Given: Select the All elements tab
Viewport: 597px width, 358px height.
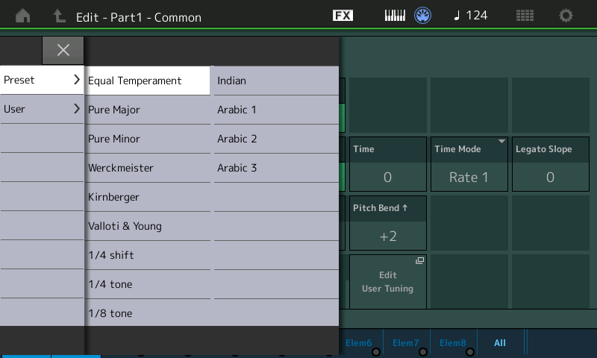Looking at the screenshot, I should tap(500, 343).
